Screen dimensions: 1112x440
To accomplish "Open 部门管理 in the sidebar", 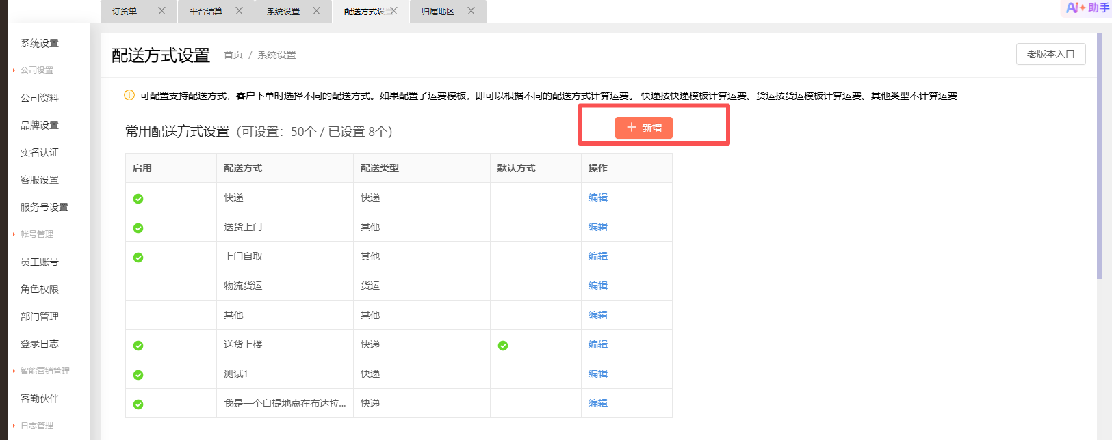I will pyautogui.click(x=40, y=316).
